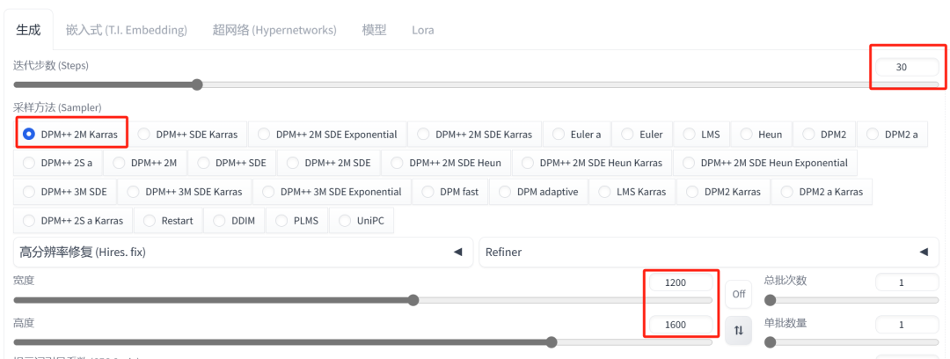
Task: Switch to the 生成 tab
Action: click(28, 30)
